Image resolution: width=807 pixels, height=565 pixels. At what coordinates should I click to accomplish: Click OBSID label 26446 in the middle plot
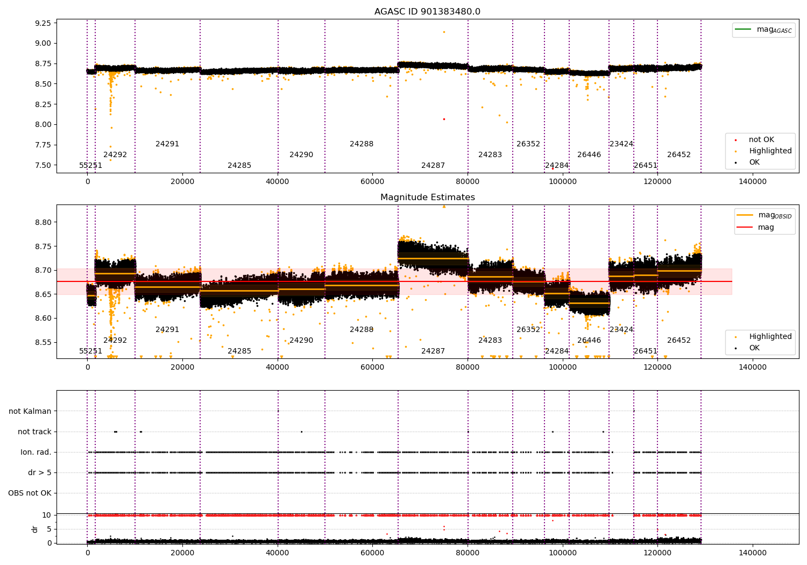pyautogui.click(x=589, y=341)
